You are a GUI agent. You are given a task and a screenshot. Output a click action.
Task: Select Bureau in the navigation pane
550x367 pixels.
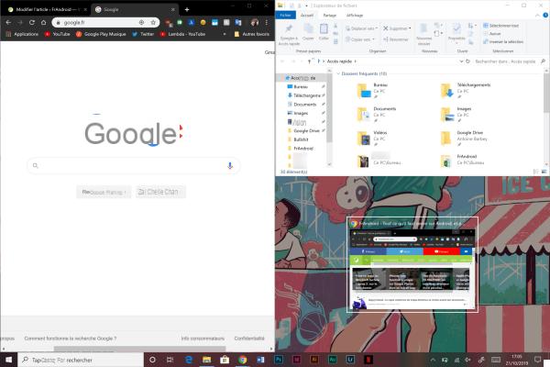point(301,86)
